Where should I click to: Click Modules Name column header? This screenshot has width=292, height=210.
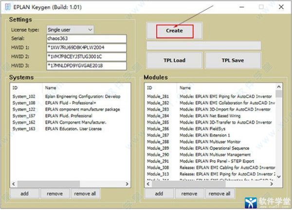pyautogui.click(x=226, y=88)
